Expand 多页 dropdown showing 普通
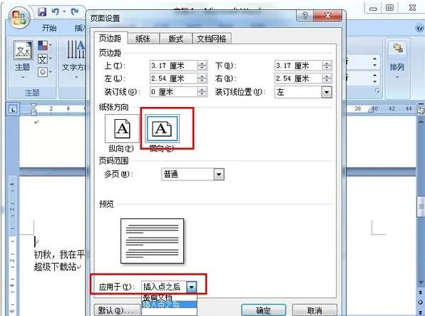Screen dimensions: 425x316 click(x=219, y=174)
